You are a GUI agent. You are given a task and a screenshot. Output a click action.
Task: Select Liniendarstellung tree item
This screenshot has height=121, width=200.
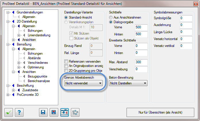(39, 35)
